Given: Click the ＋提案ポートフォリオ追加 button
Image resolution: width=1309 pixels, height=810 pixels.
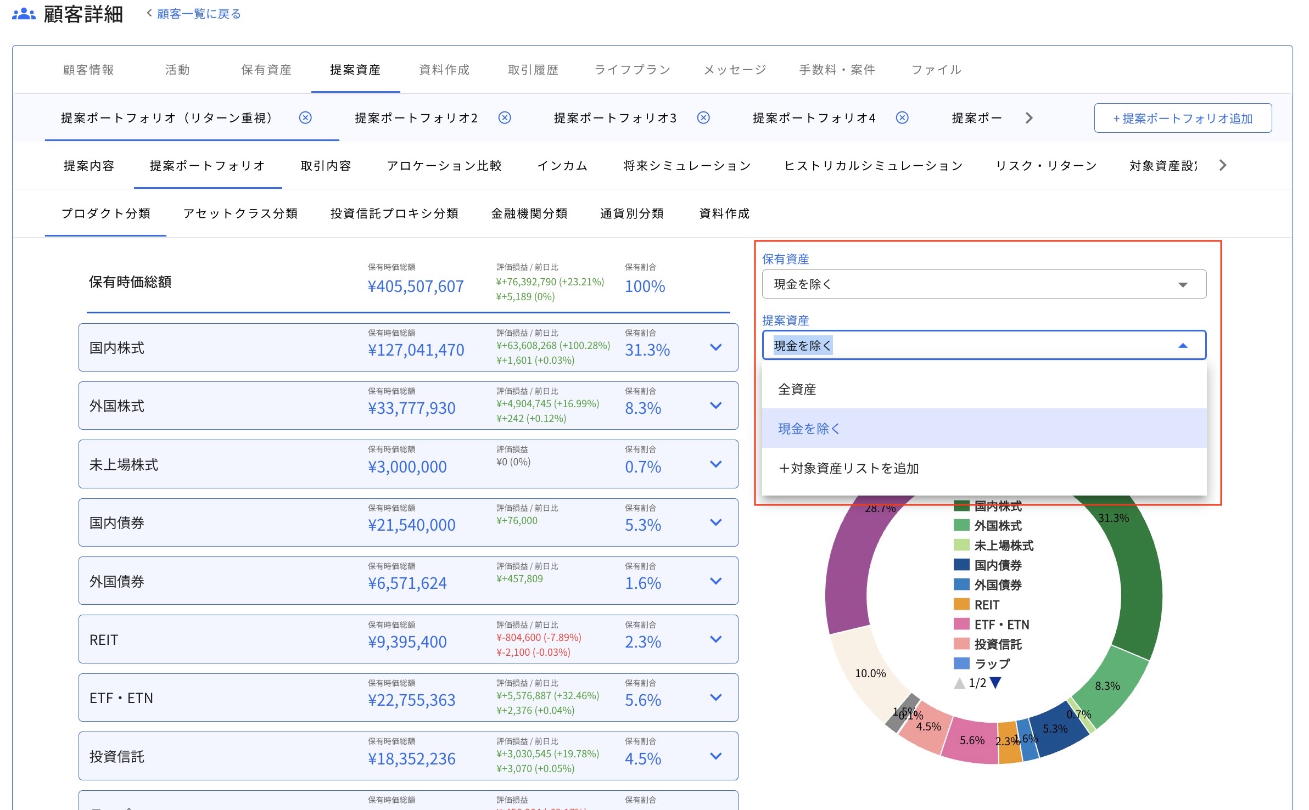Looking at the screenshot, I should (1182, 117).
